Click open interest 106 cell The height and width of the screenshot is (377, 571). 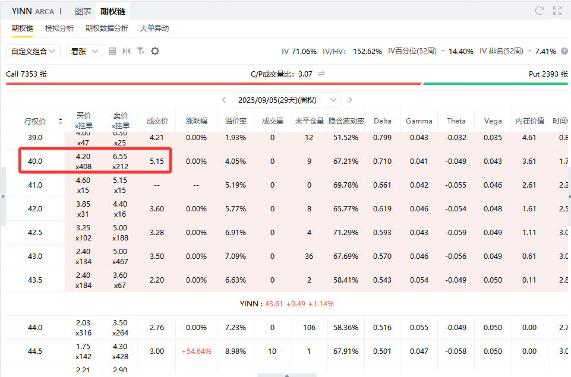tap(309, 328)
